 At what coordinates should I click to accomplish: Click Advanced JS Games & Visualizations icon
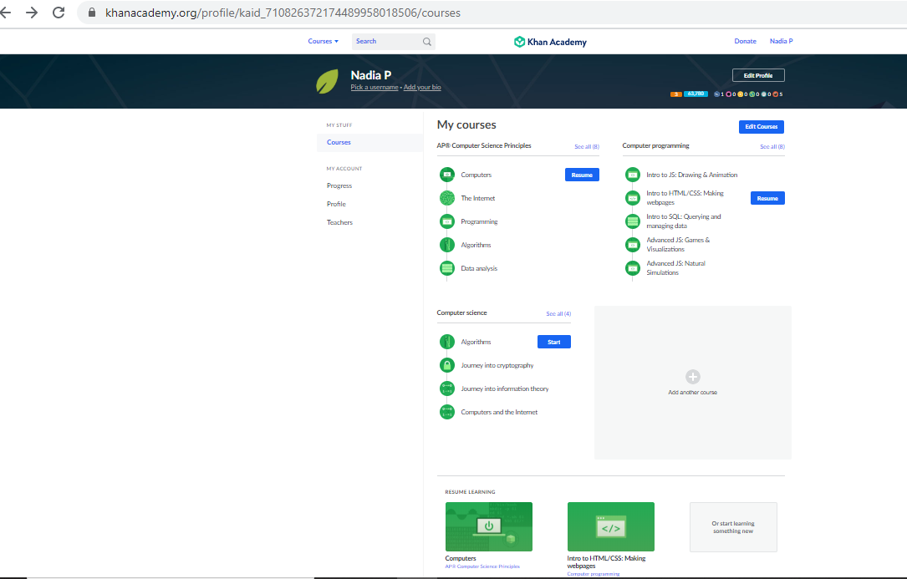tap(633, 245)
